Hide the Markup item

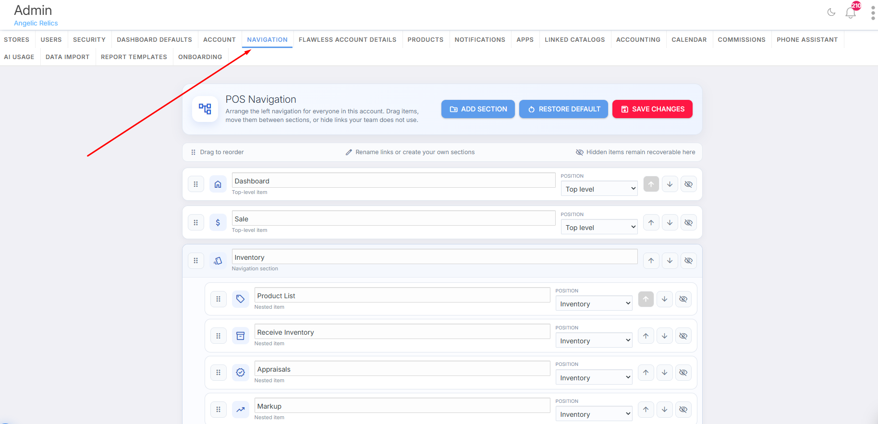[683, 410]
